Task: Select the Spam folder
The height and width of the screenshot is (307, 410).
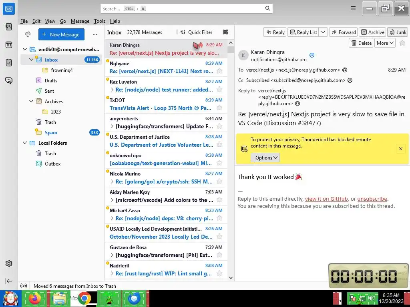Action: (x=60, y=133)
